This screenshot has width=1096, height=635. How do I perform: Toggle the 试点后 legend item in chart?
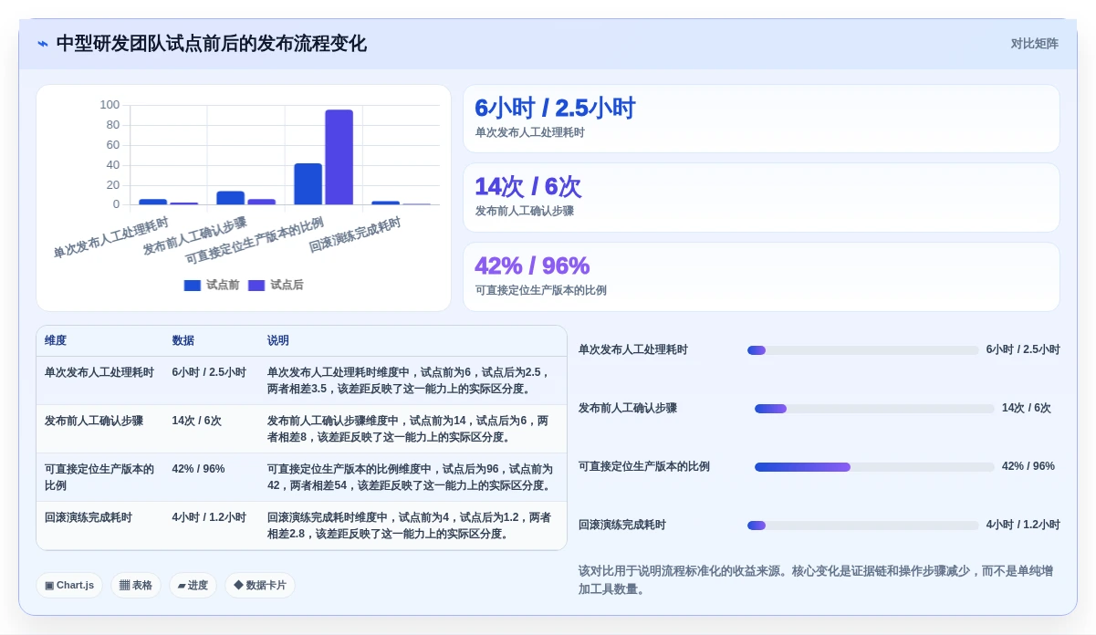pos(276,285)
